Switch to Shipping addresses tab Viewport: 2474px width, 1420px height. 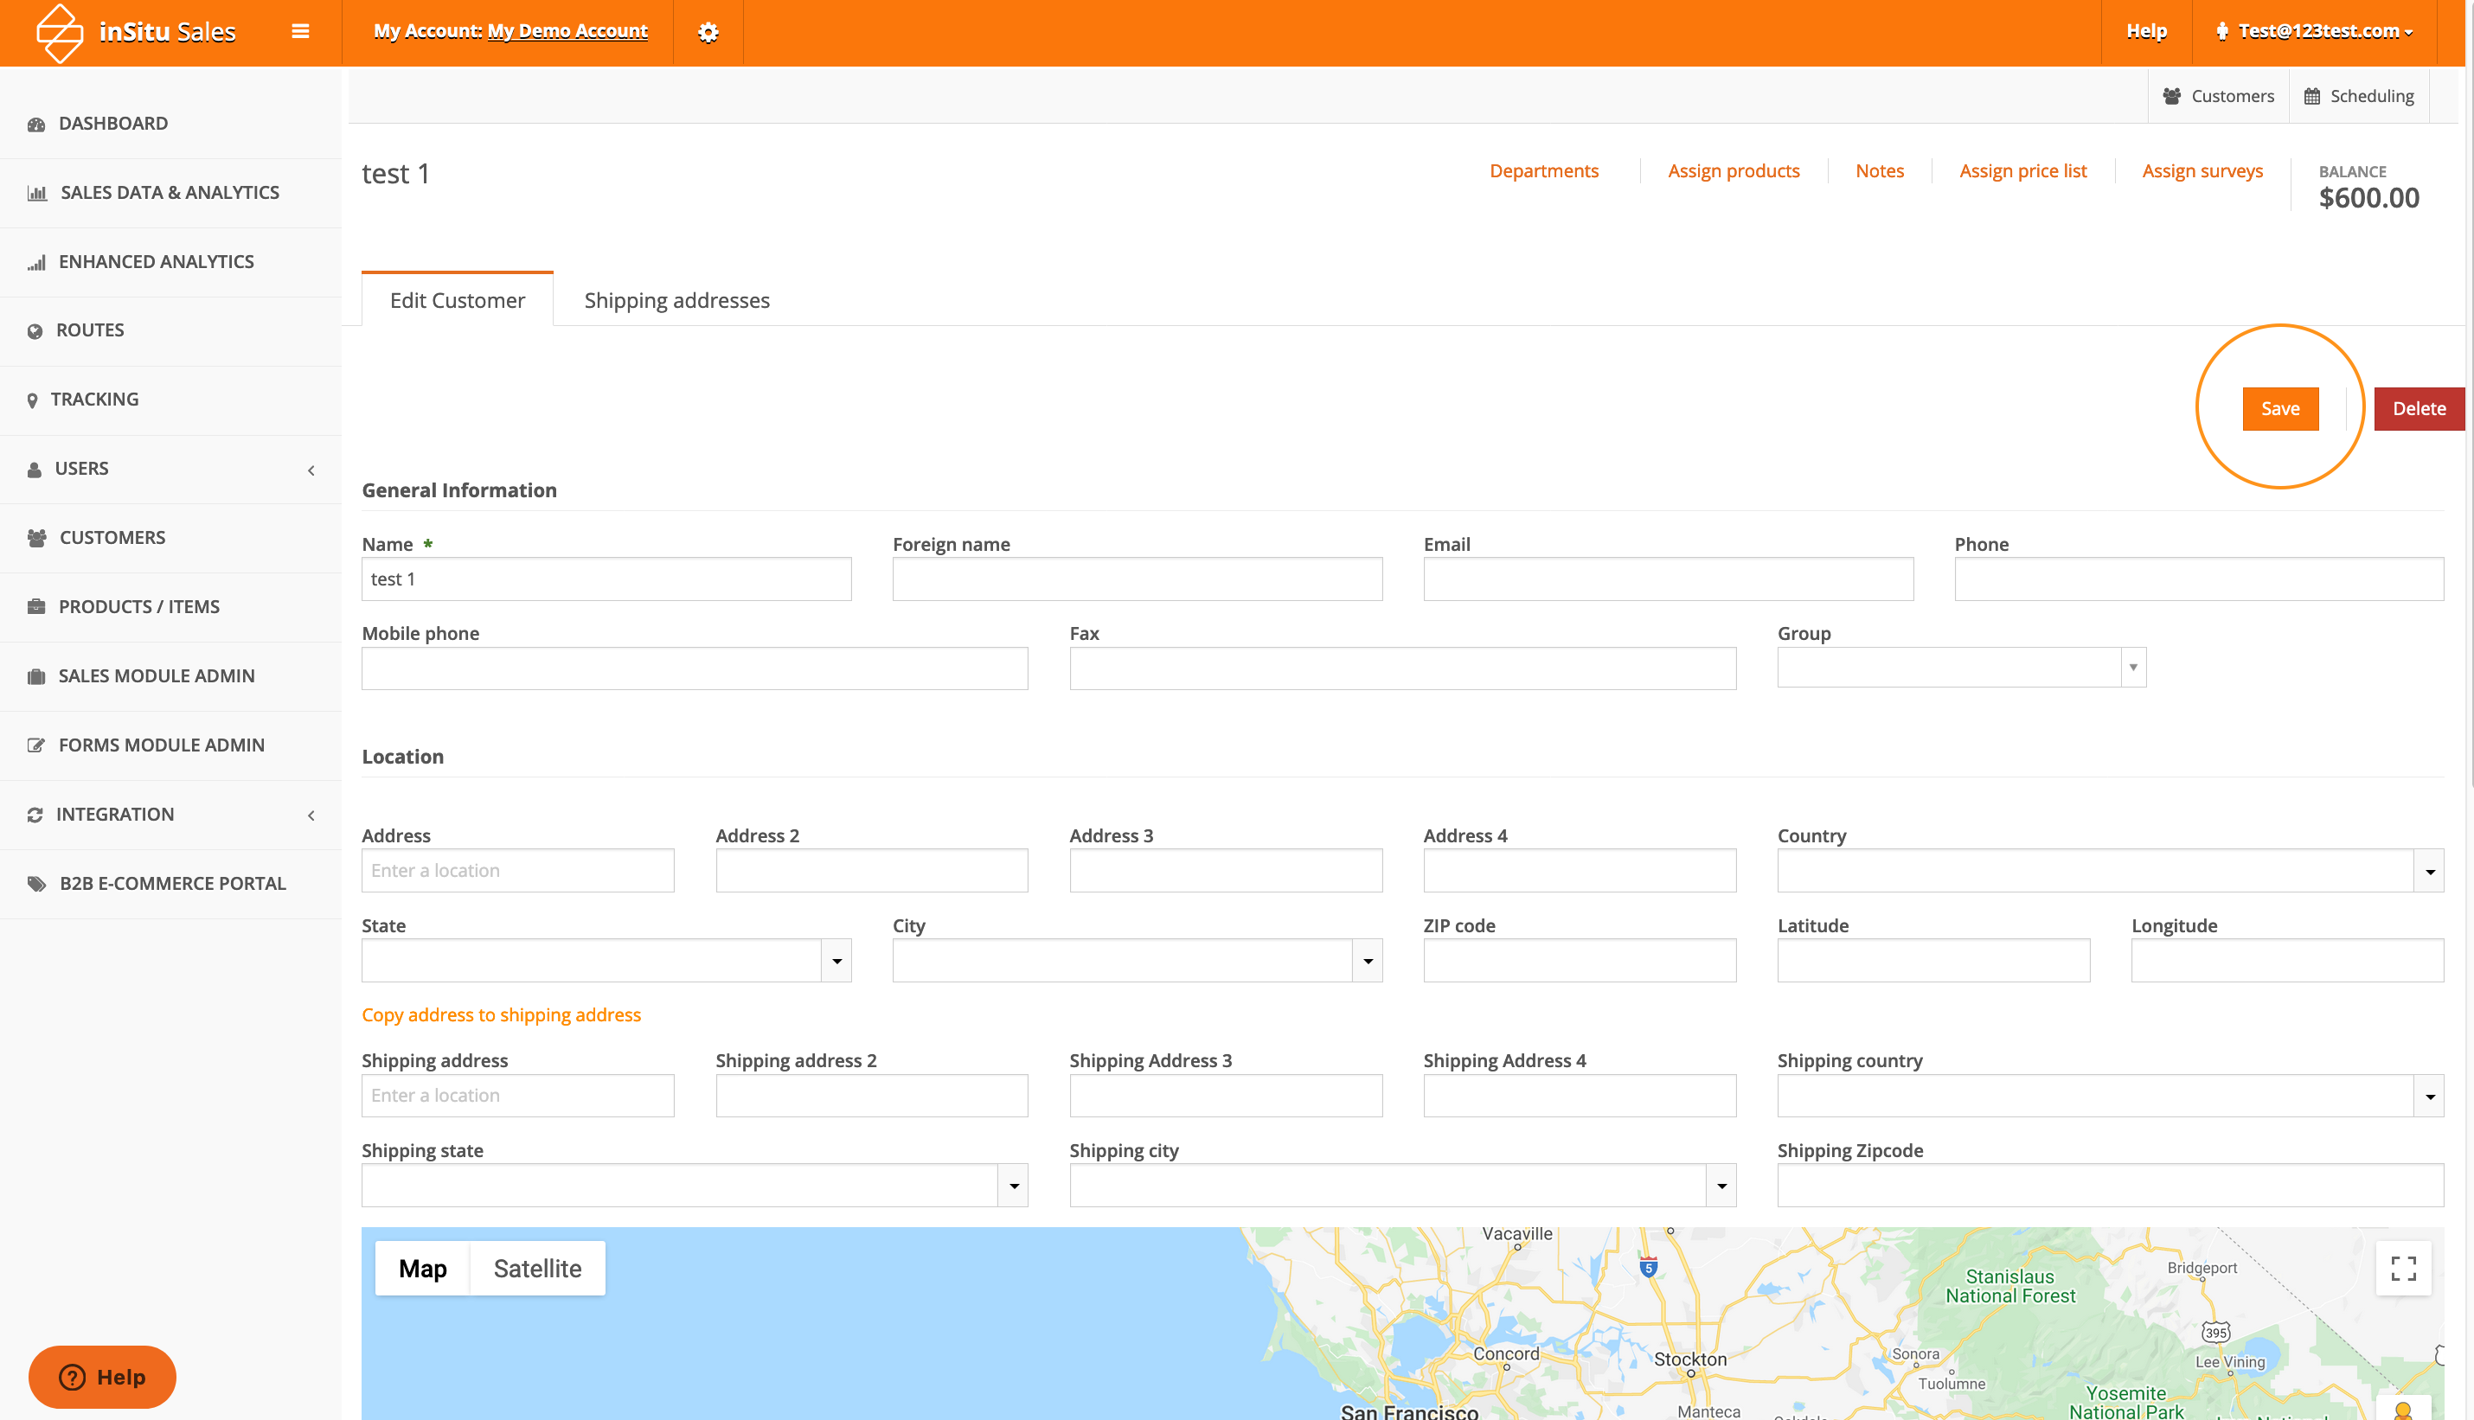(x=676, y=300)
